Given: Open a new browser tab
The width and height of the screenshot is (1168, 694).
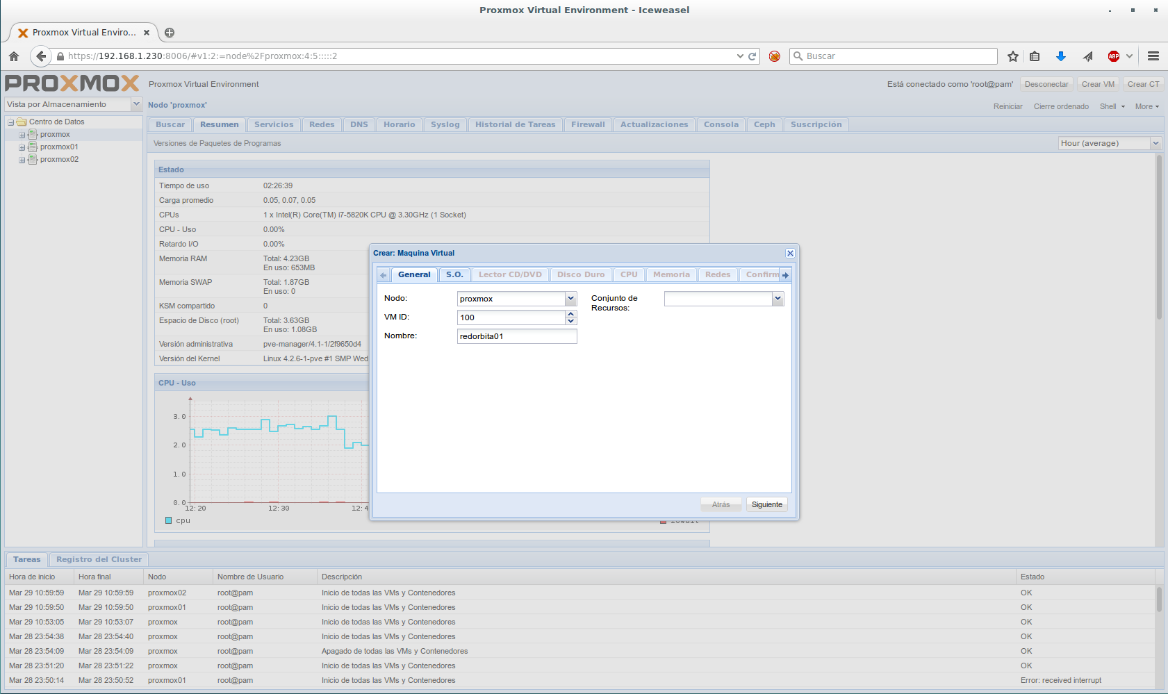Looking at the screenshot, I should pos(170,33).
